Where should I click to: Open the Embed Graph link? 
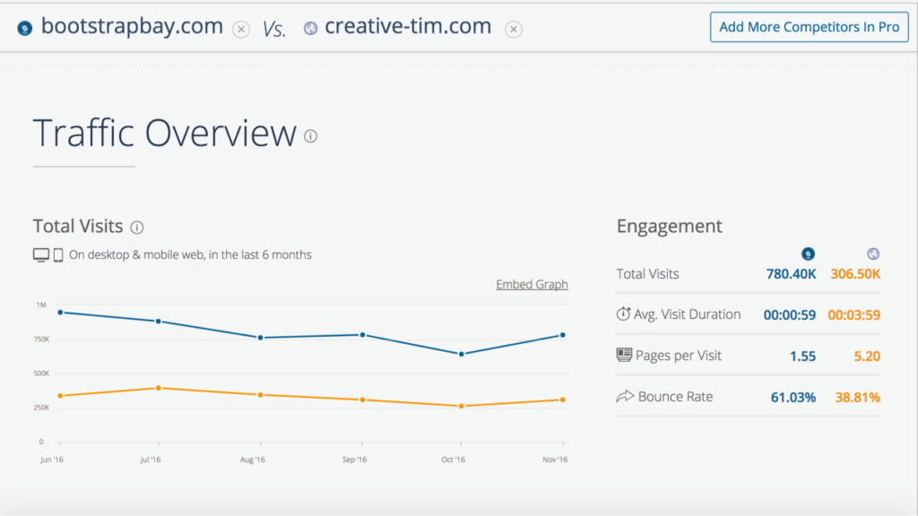532,285
